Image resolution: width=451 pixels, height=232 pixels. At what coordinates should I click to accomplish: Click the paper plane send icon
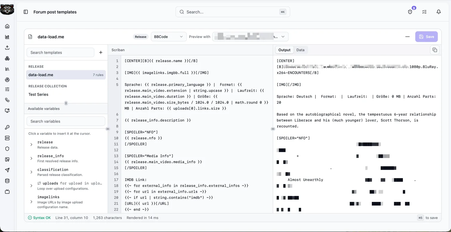[7, 170]
